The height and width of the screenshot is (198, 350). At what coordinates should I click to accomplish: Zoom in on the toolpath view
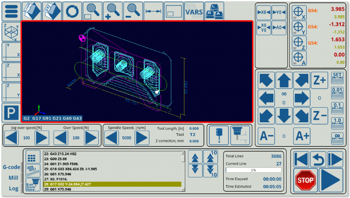113,11
